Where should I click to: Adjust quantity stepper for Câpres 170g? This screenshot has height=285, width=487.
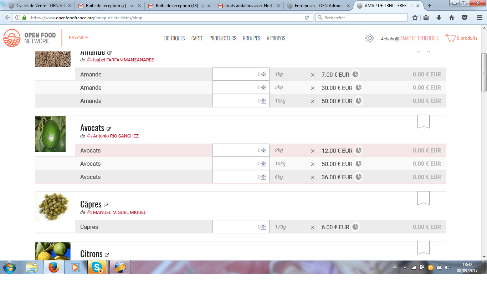pos(263,227)
